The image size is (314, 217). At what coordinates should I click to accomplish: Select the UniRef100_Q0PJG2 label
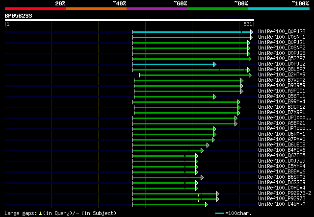[x=282, y=64]
